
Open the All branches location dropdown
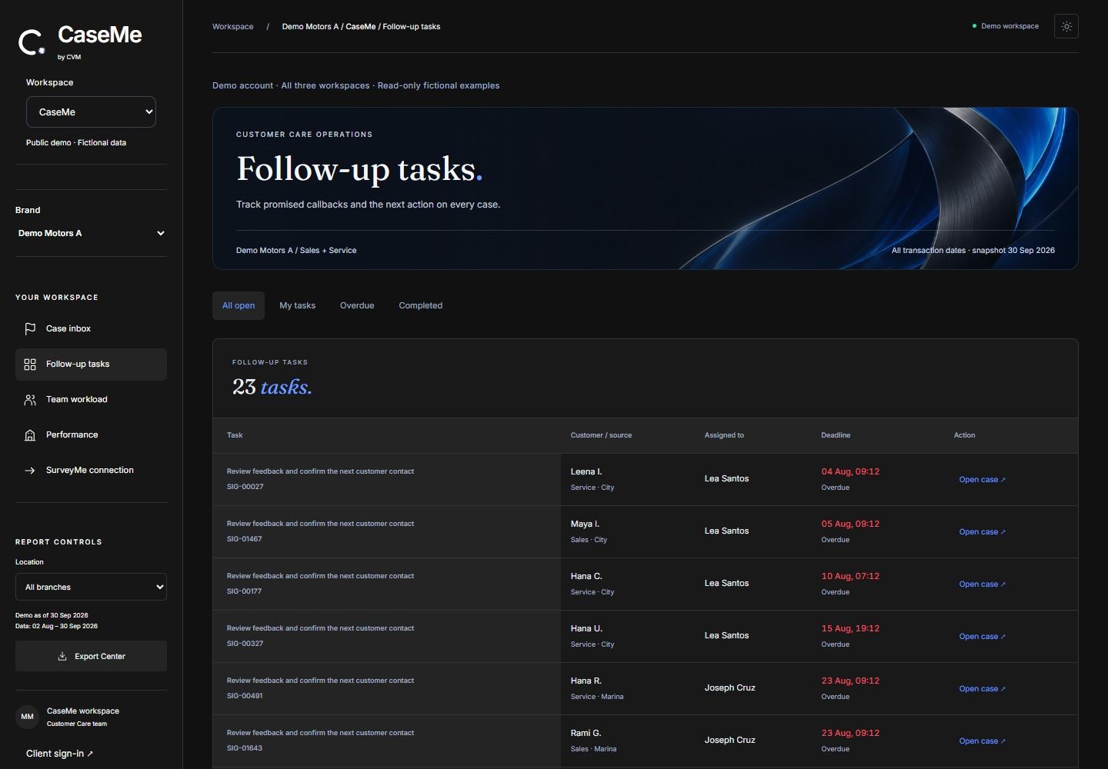point(91,587)
